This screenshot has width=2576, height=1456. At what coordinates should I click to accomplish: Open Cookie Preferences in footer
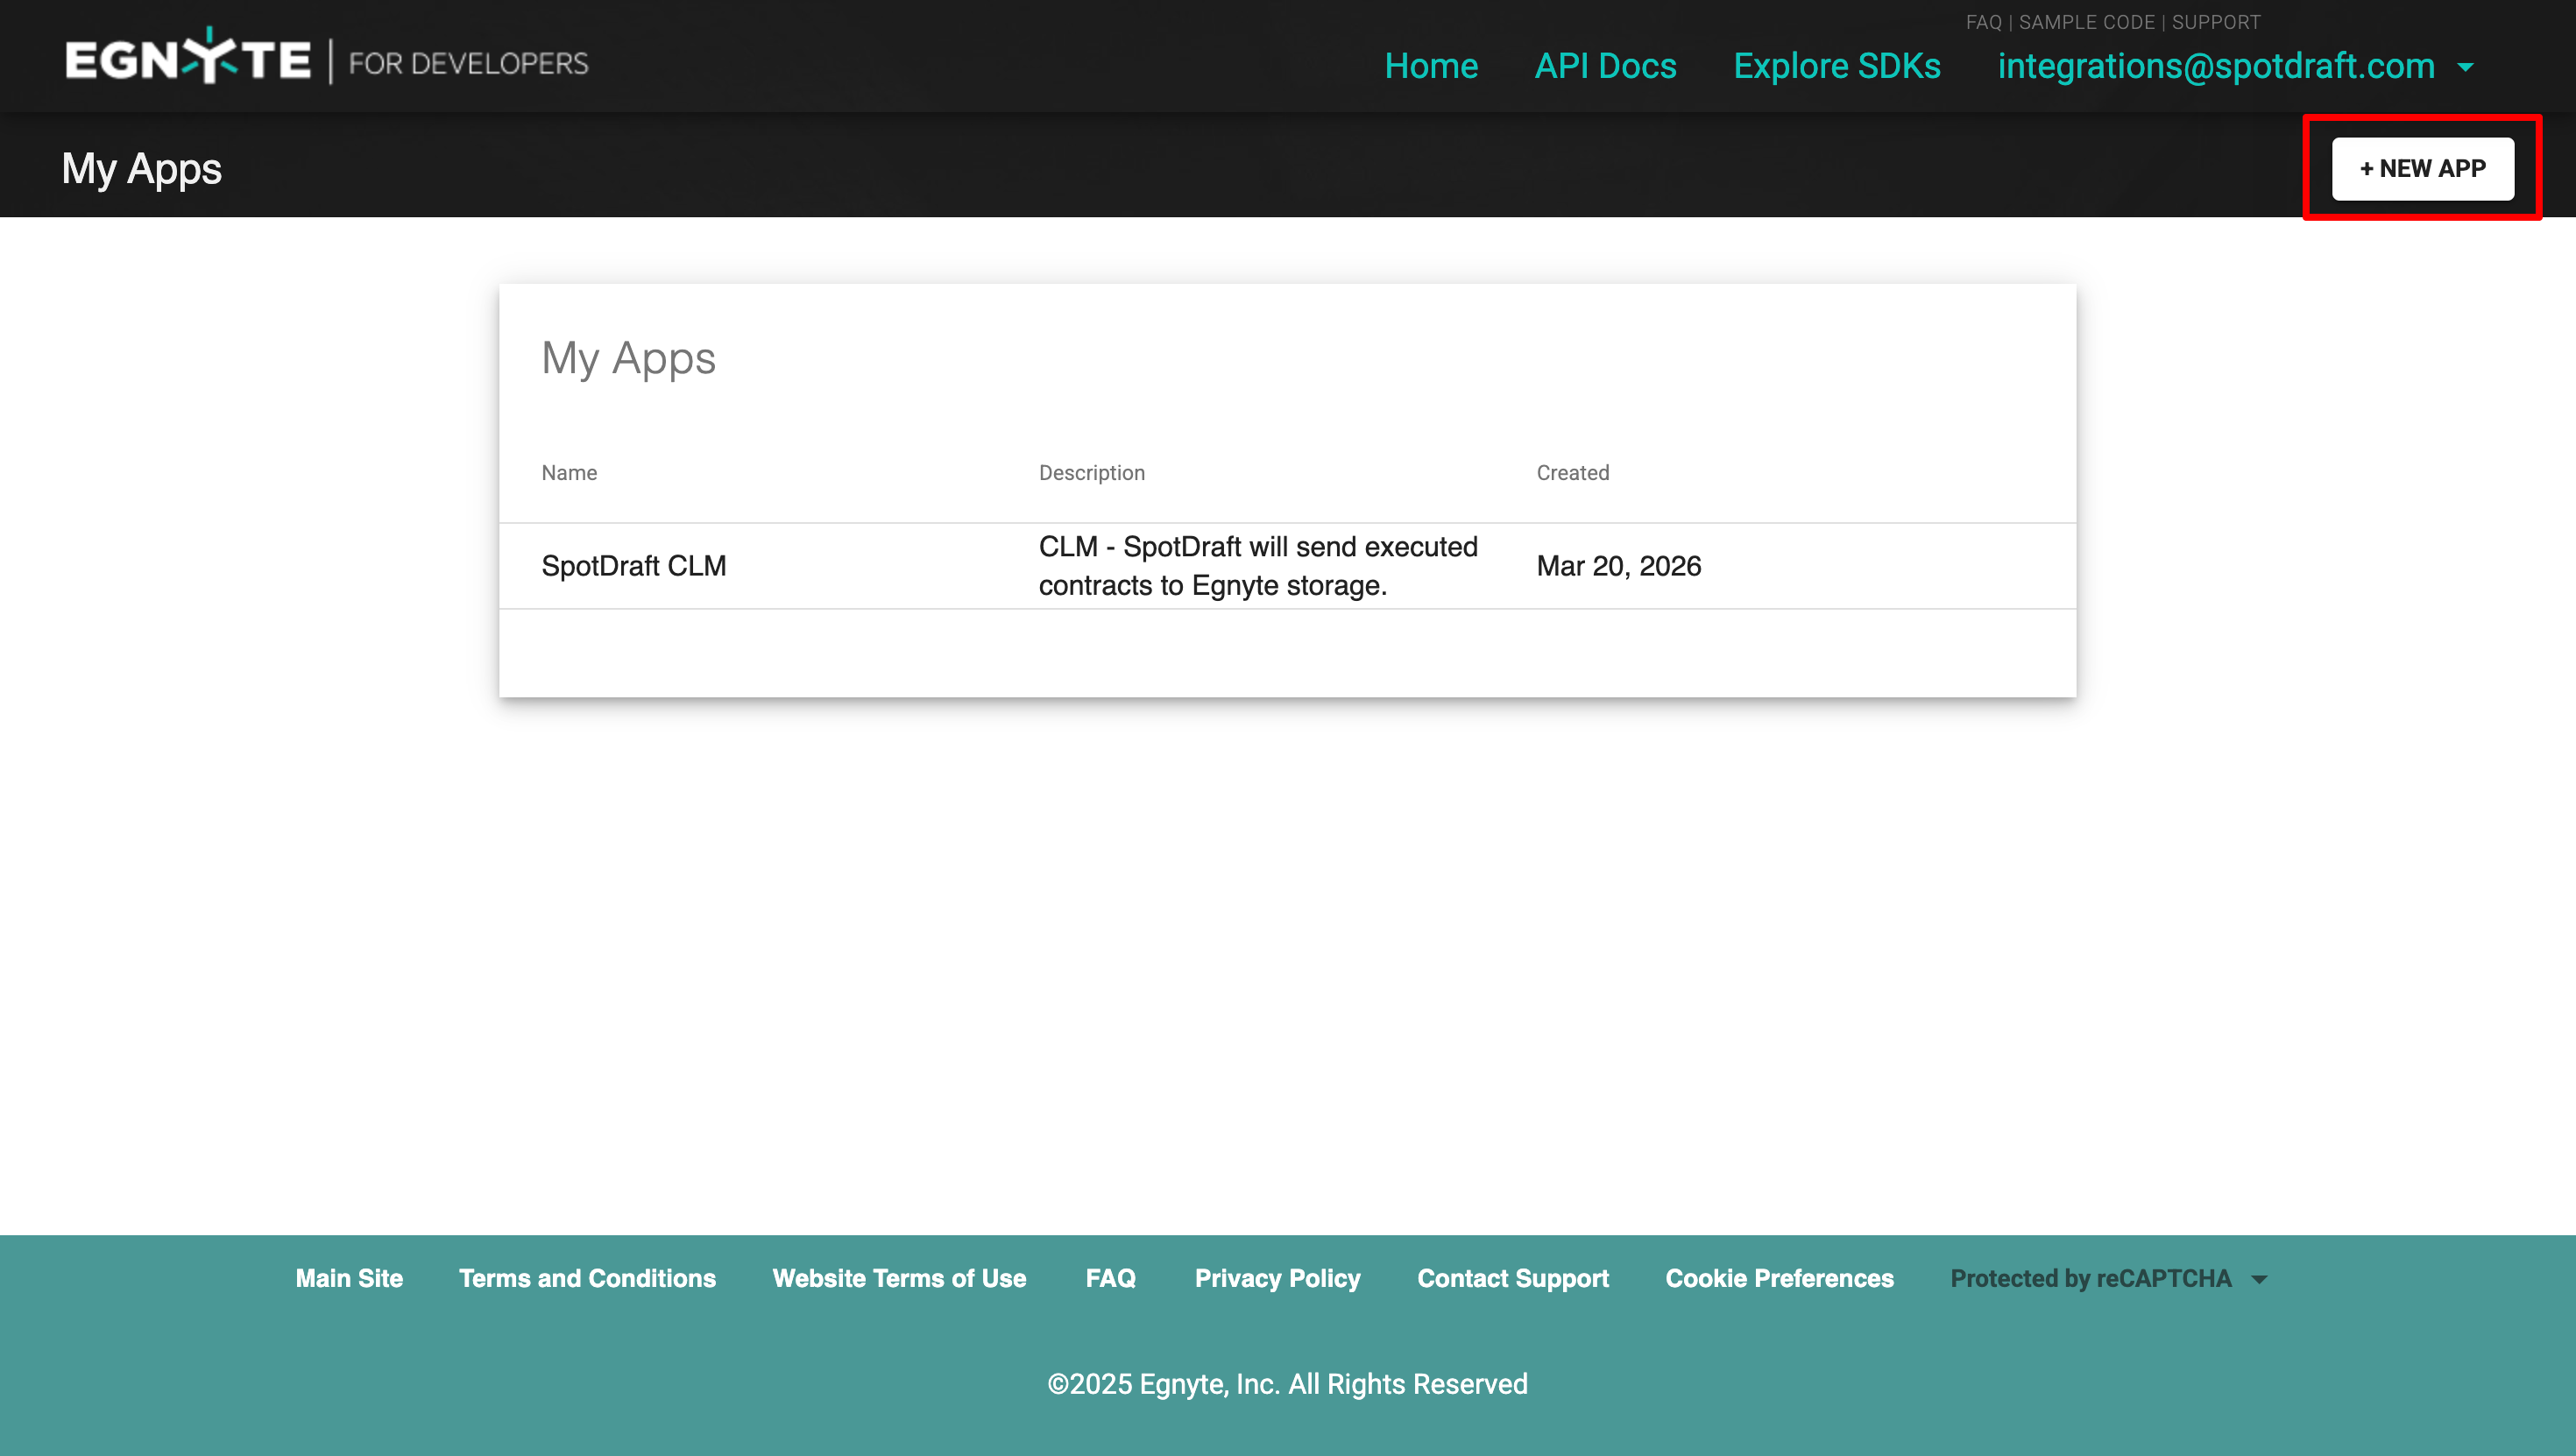(1779, 1278)
